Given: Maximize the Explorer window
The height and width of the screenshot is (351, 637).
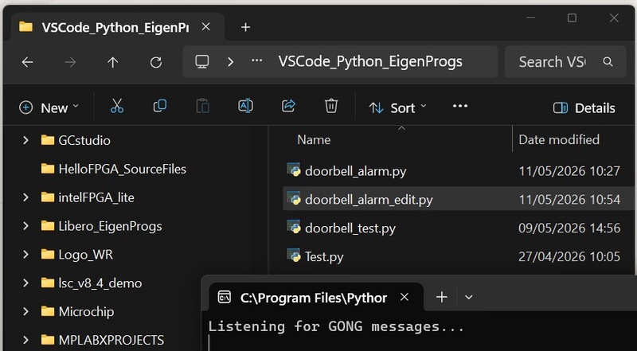Looking at the screenshot, I should (572, 18).
